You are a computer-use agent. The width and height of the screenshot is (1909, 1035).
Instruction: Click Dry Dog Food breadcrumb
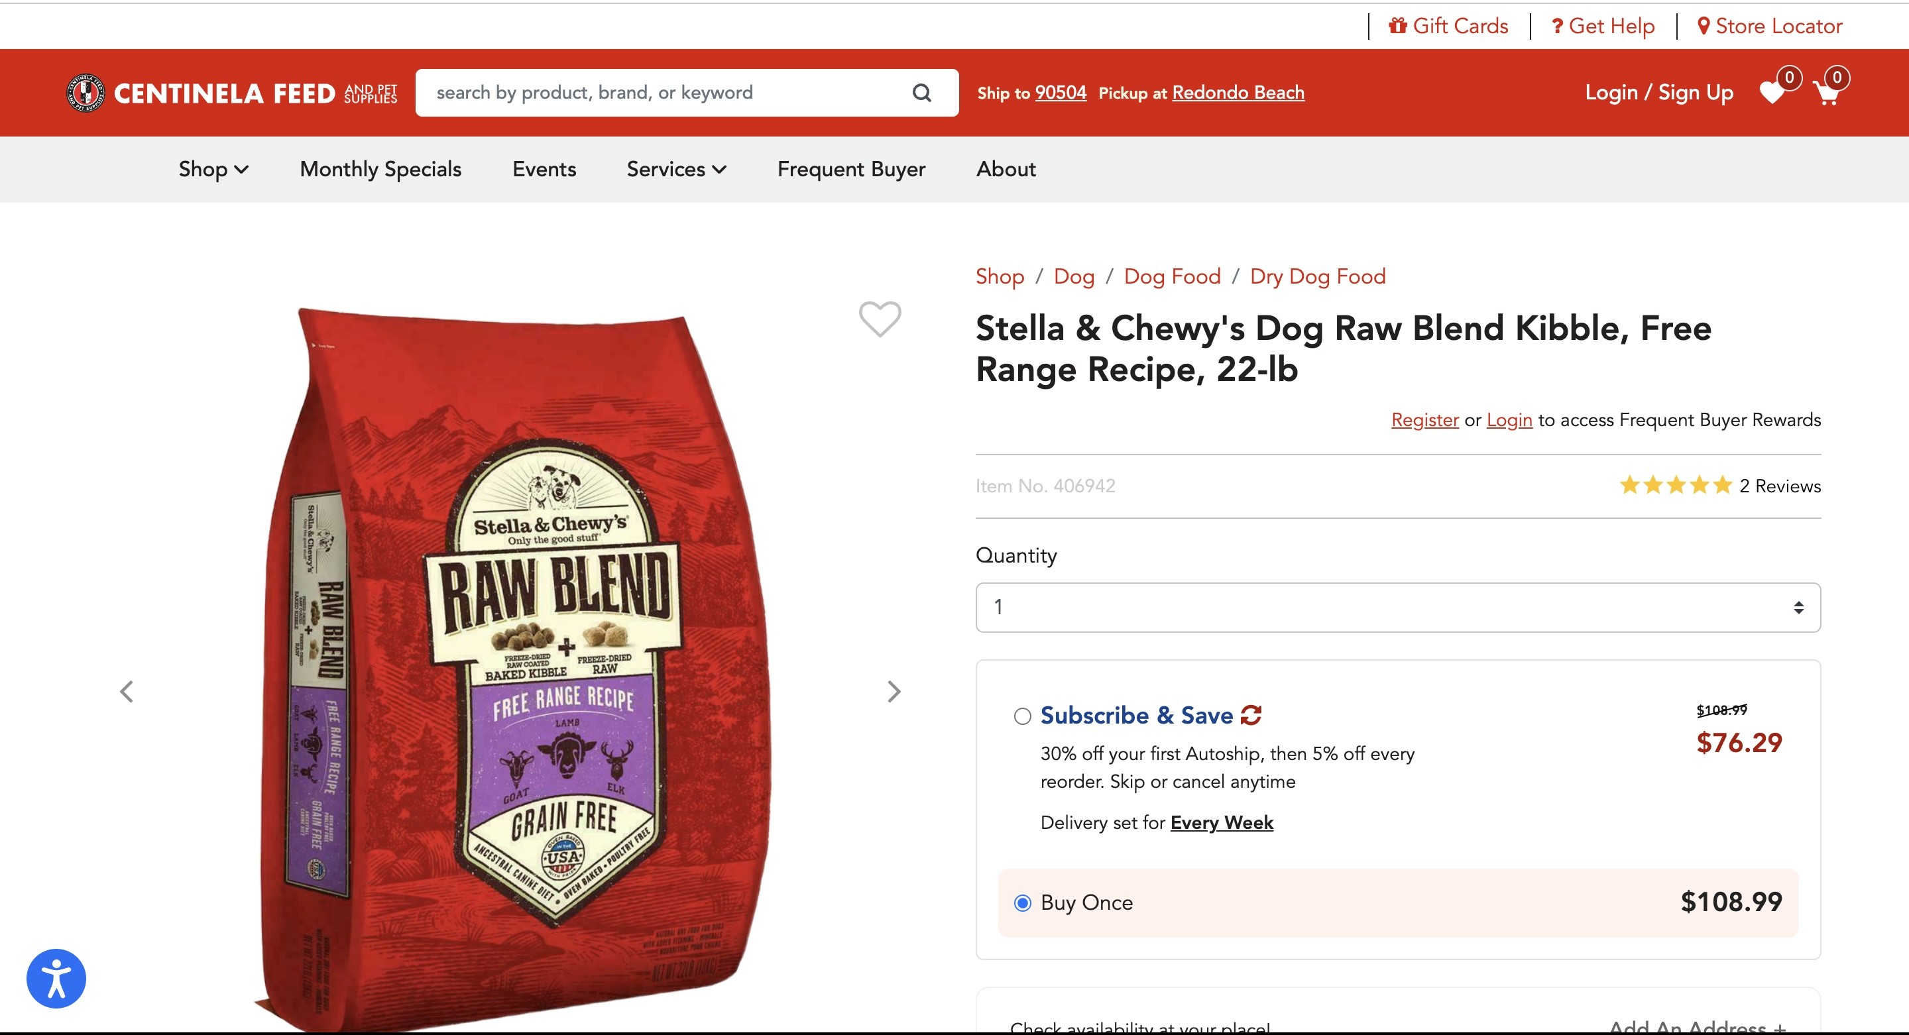point(1317,276)
